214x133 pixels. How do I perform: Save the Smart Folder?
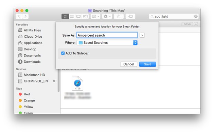click(147, 64)
